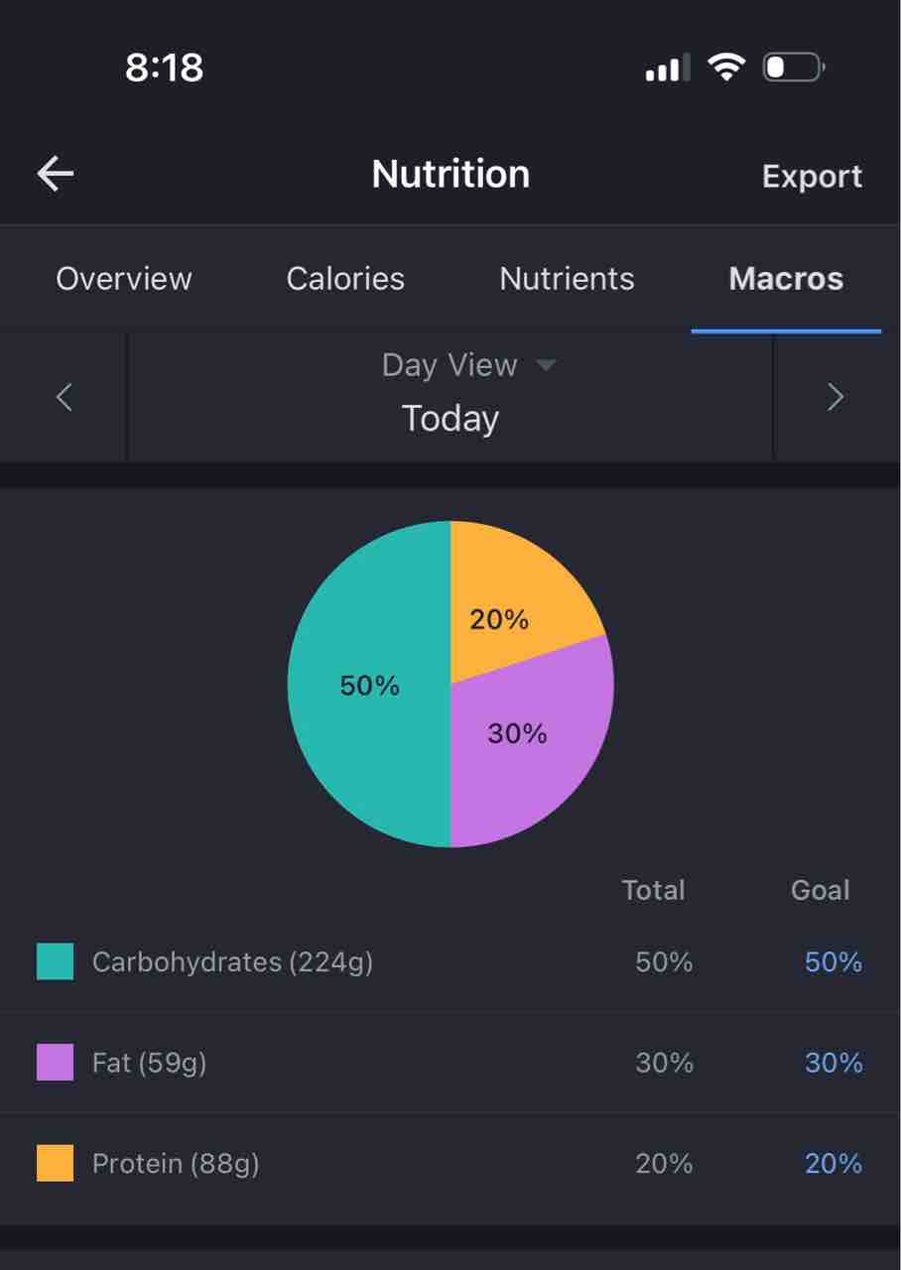
Task: Tap the Export button
Action: 812,177
